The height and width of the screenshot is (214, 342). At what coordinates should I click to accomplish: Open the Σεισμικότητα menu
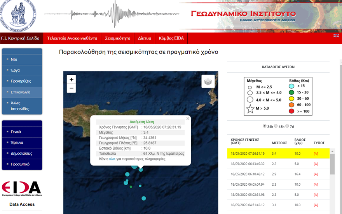pos(117,38)
